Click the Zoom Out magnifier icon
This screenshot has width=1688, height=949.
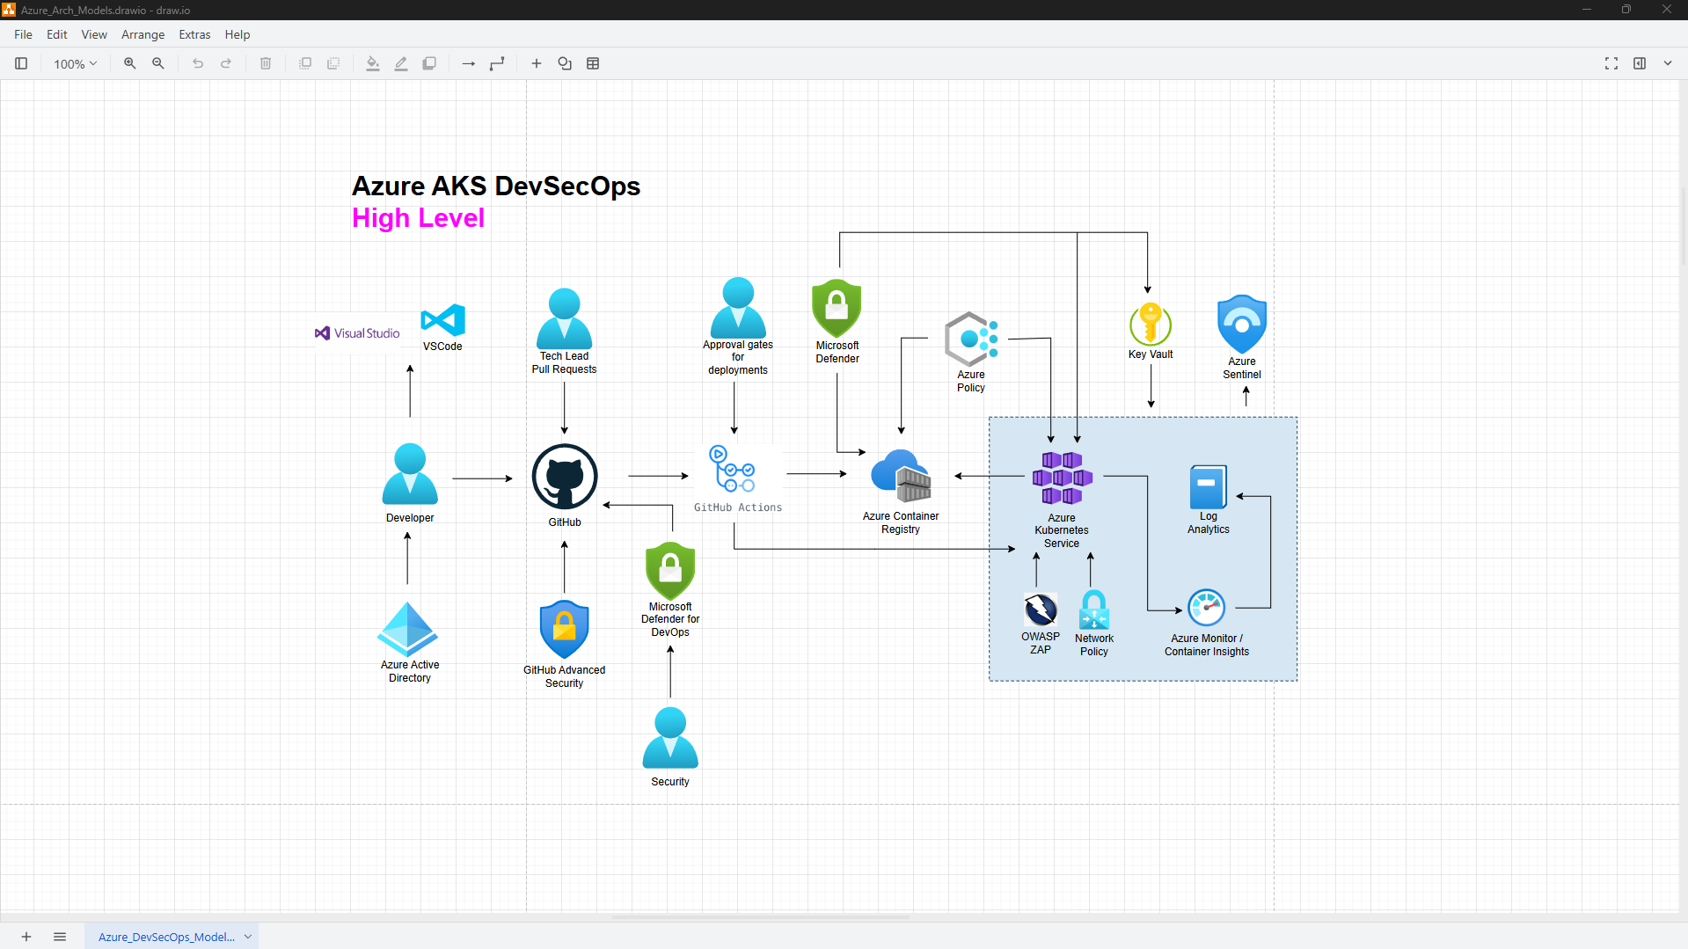pyautogui.click(x=158, y=63)
